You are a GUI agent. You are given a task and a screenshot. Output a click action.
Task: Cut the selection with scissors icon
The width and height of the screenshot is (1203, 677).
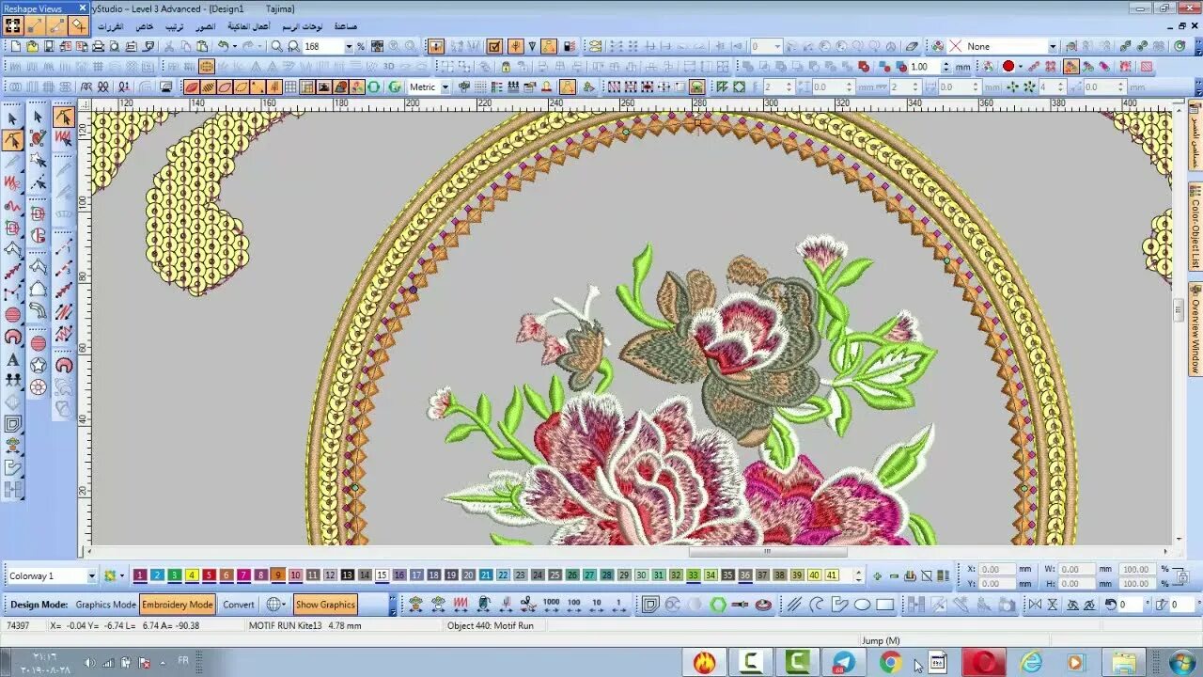tap(169, 46)
